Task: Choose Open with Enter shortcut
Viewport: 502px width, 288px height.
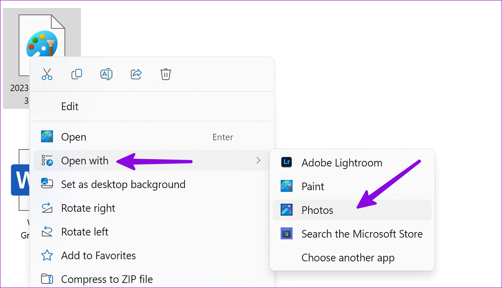Action: (x=152, y=137)
